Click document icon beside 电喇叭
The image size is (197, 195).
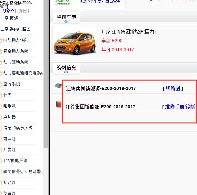coord(1,106)
